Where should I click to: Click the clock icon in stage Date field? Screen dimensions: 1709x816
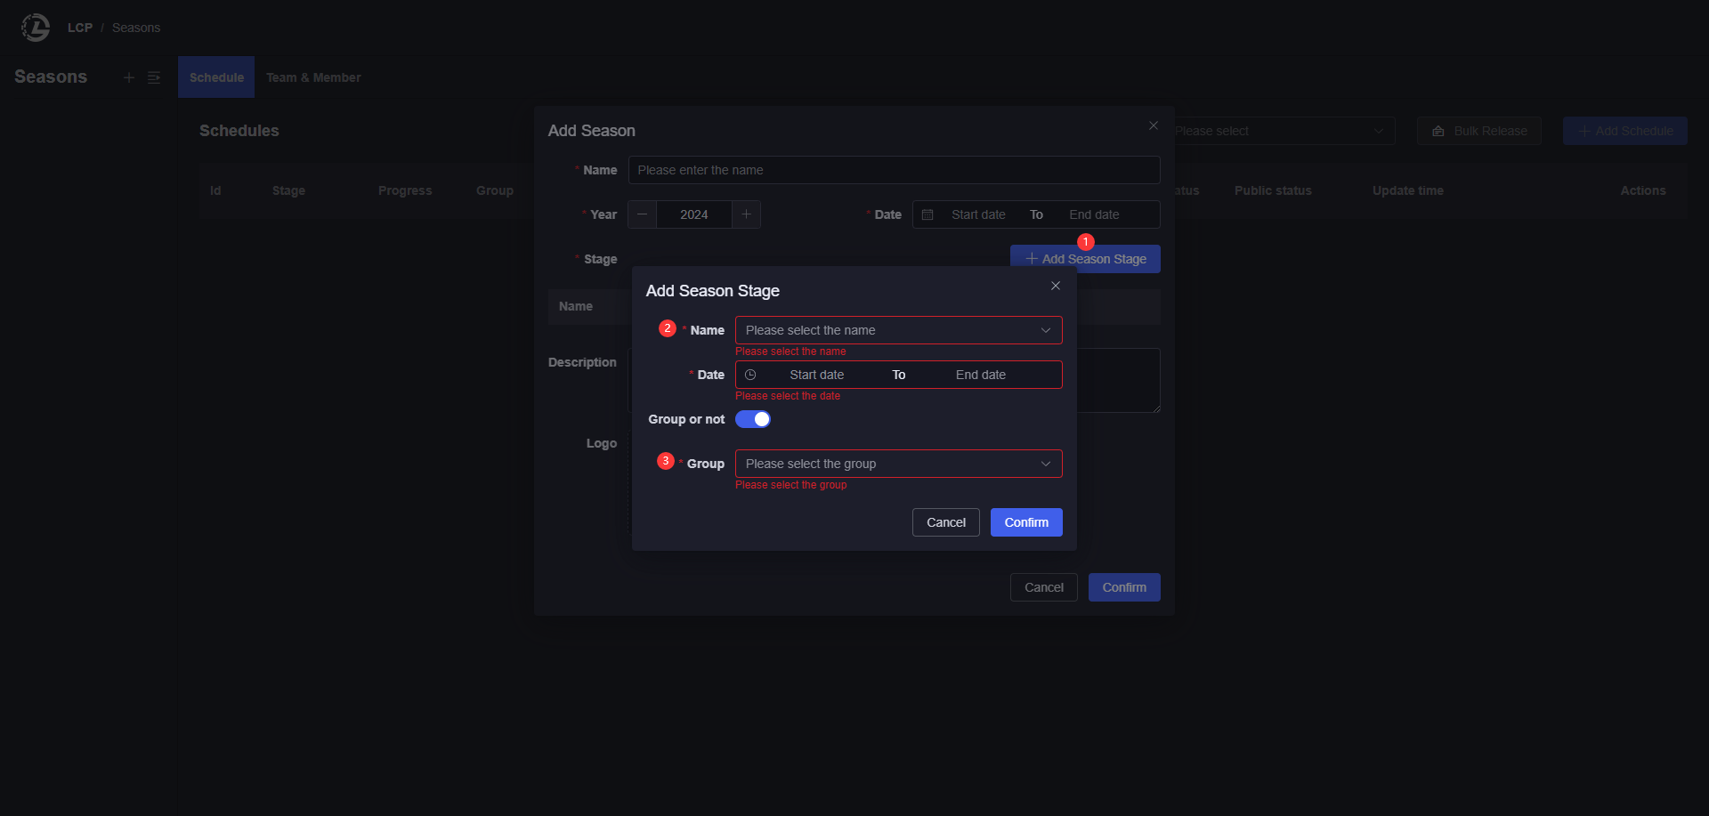[x=750, y=375]
